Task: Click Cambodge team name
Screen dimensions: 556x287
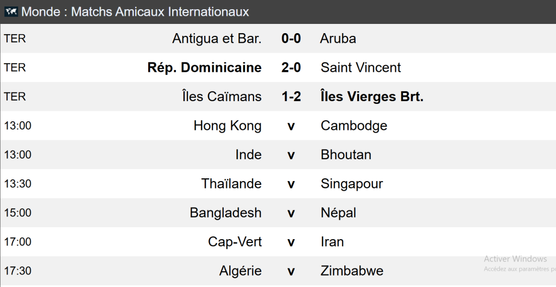Action: (x=354, y=126)
